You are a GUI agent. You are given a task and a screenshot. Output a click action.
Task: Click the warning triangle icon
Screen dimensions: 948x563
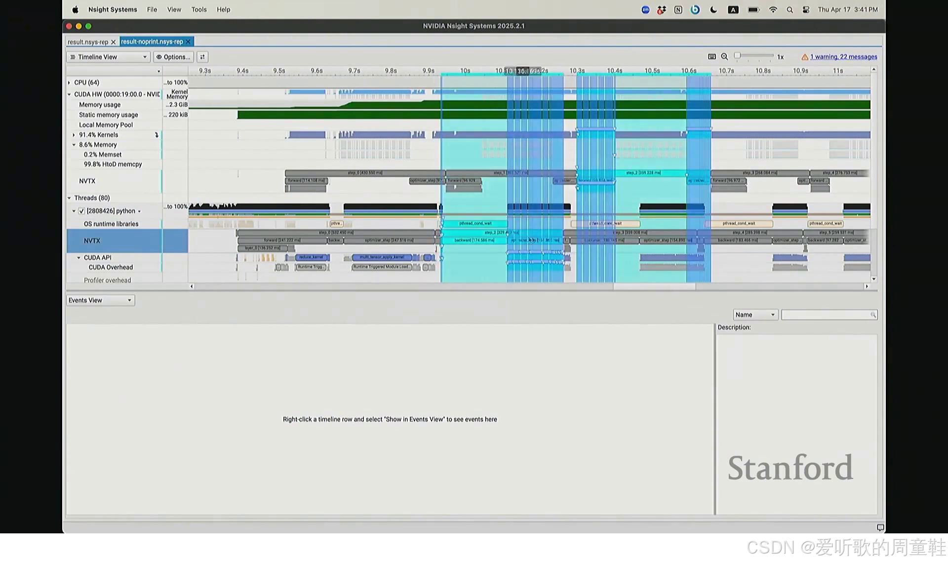[805, 57]
